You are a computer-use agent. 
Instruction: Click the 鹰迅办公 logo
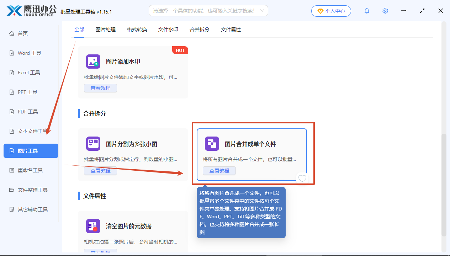coord(31,11)
